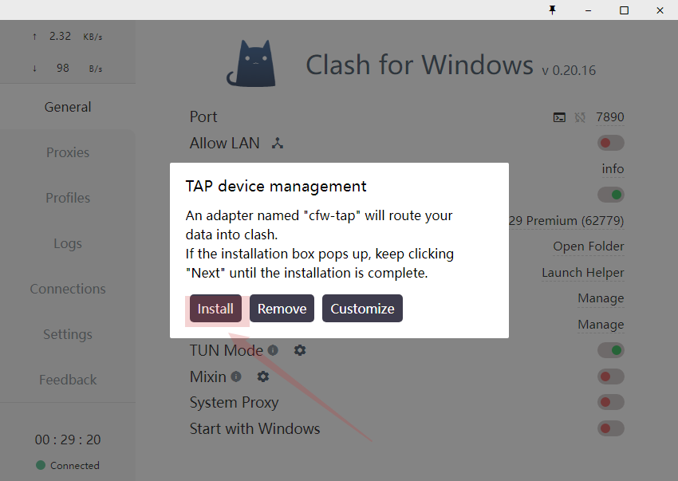Minimize the Clash window
678x481 pixels.
pos(588,10)
